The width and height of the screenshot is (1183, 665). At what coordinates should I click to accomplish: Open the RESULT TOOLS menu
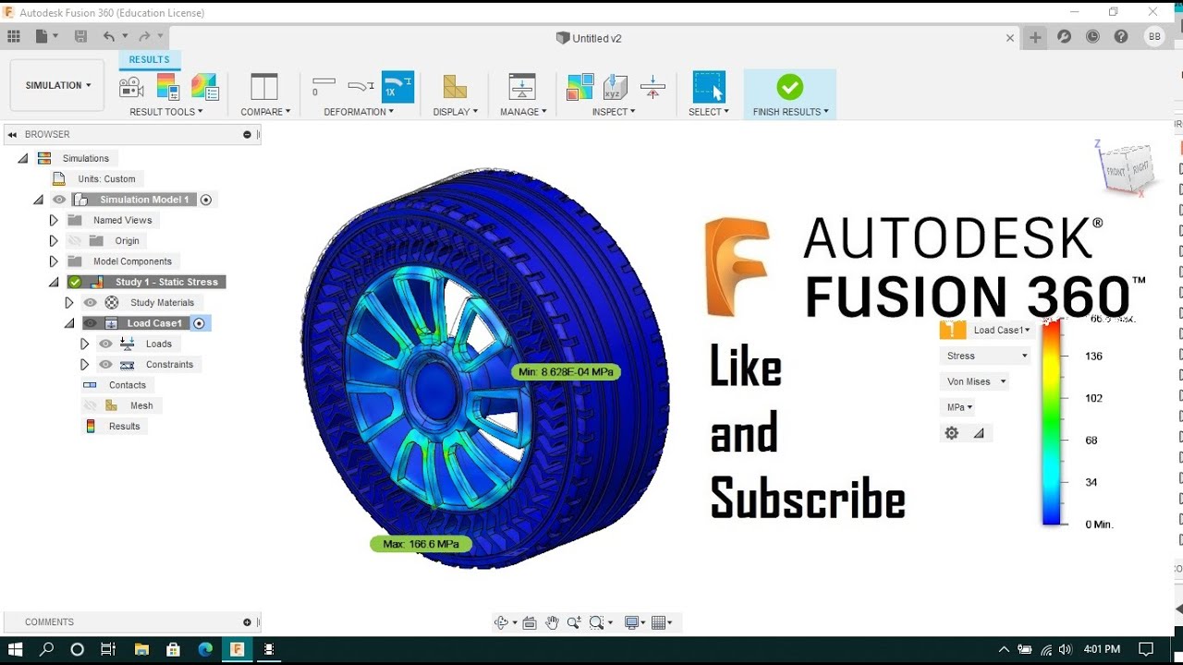(165, 112)
